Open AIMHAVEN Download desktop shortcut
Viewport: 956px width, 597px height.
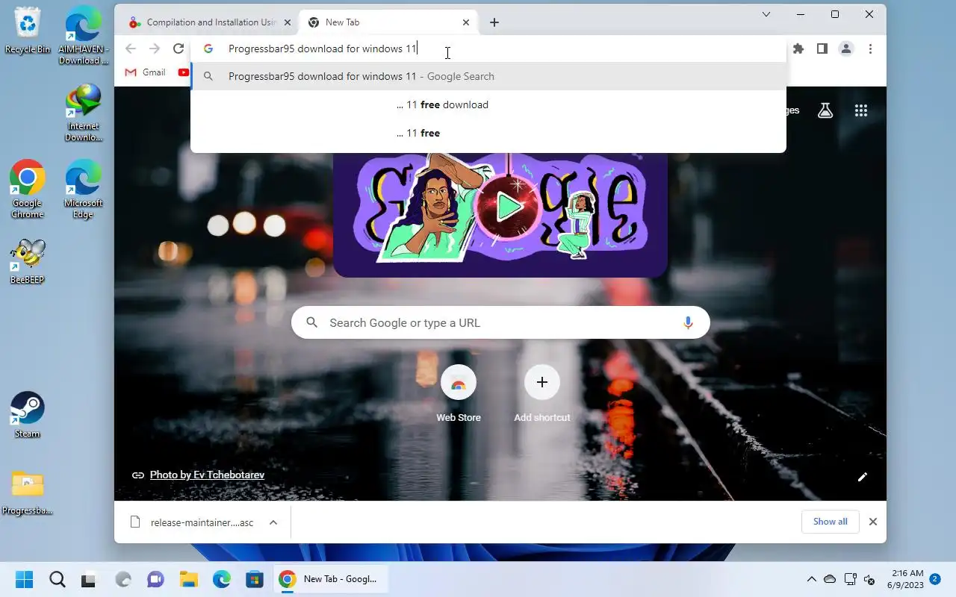click(83, 36)
